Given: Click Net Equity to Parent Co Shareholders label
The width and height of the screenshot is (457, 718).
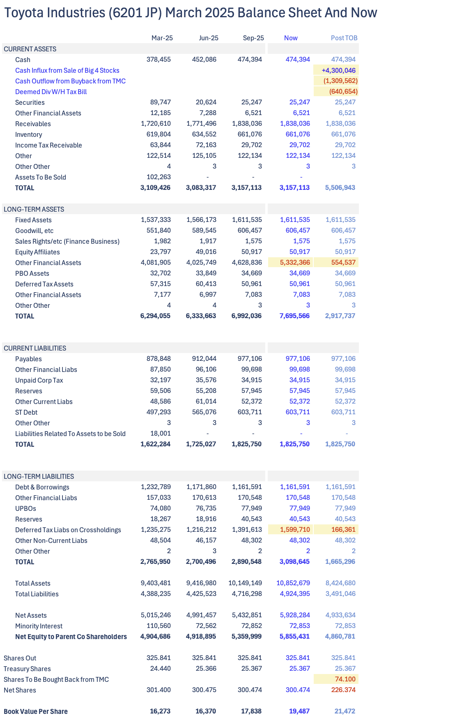Looking at the screenshot, I should point(71,637).
